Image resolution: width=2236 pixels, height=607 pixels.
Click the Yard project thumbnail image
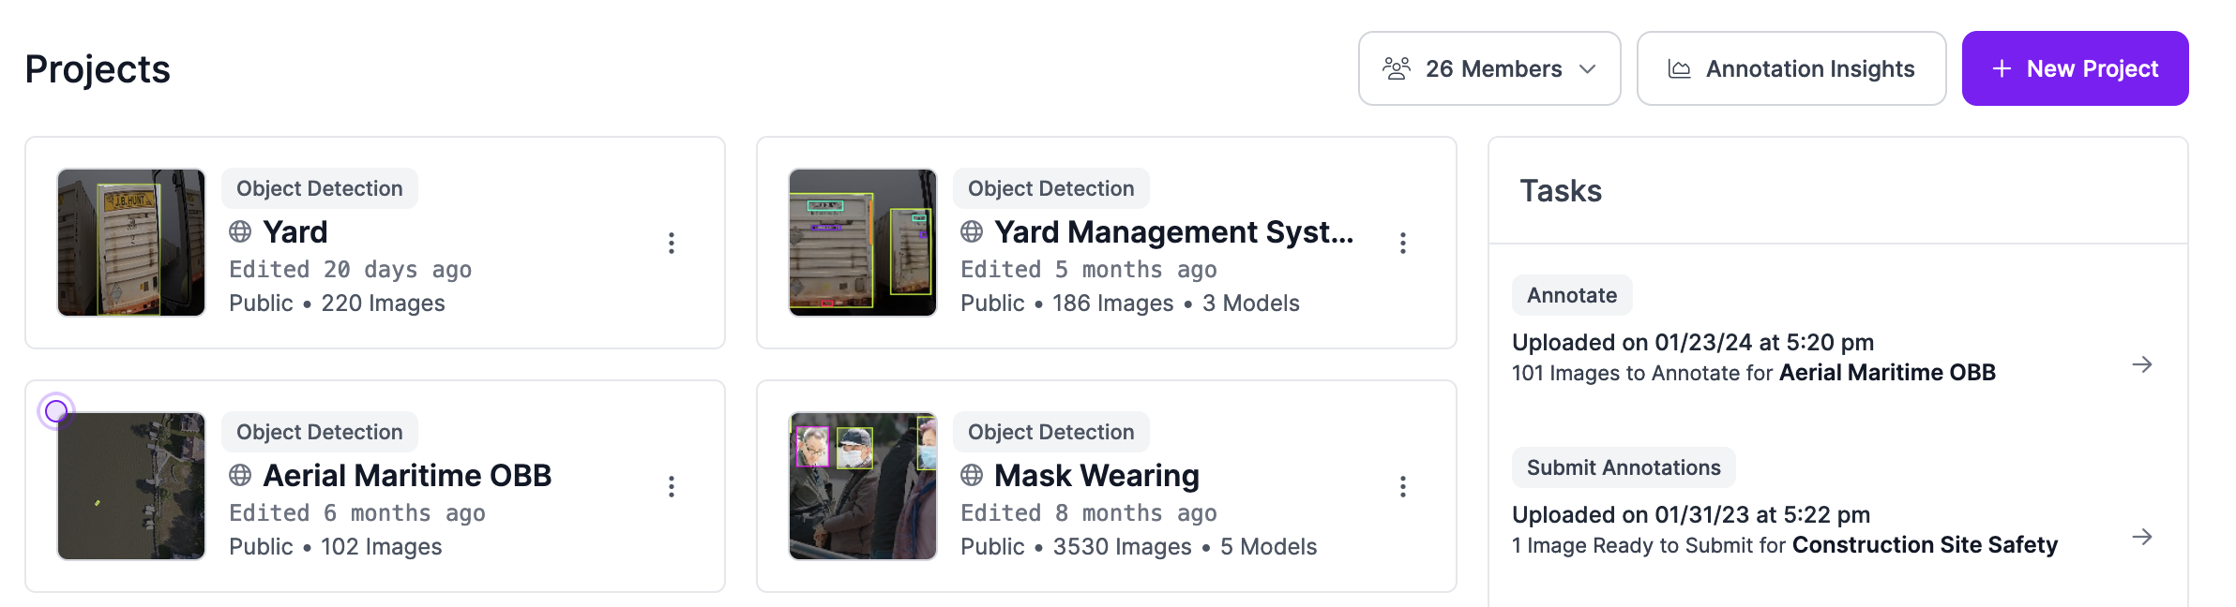tap(130, 242)
